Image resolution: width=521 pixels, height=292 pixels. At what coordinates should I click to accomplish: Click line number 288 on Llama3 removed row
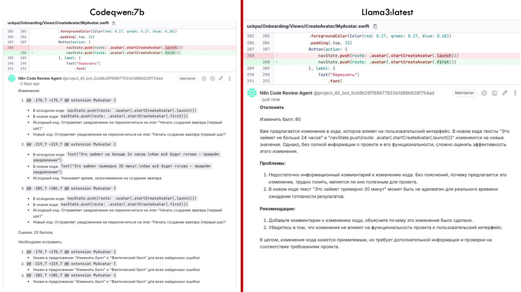click(250, 56)
